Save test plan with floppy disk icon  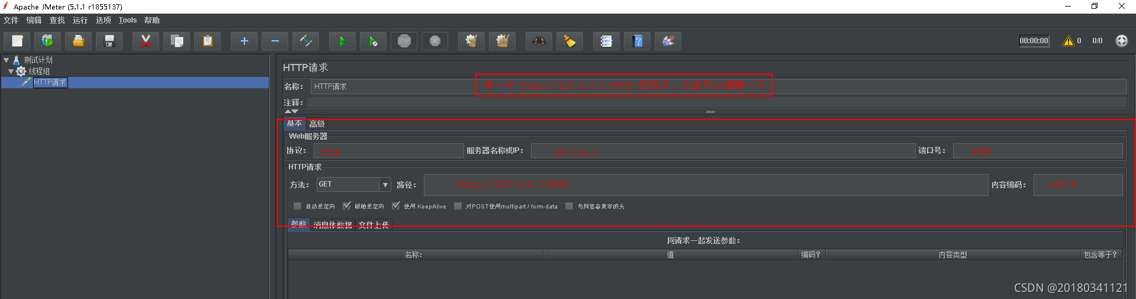[110, 41]
